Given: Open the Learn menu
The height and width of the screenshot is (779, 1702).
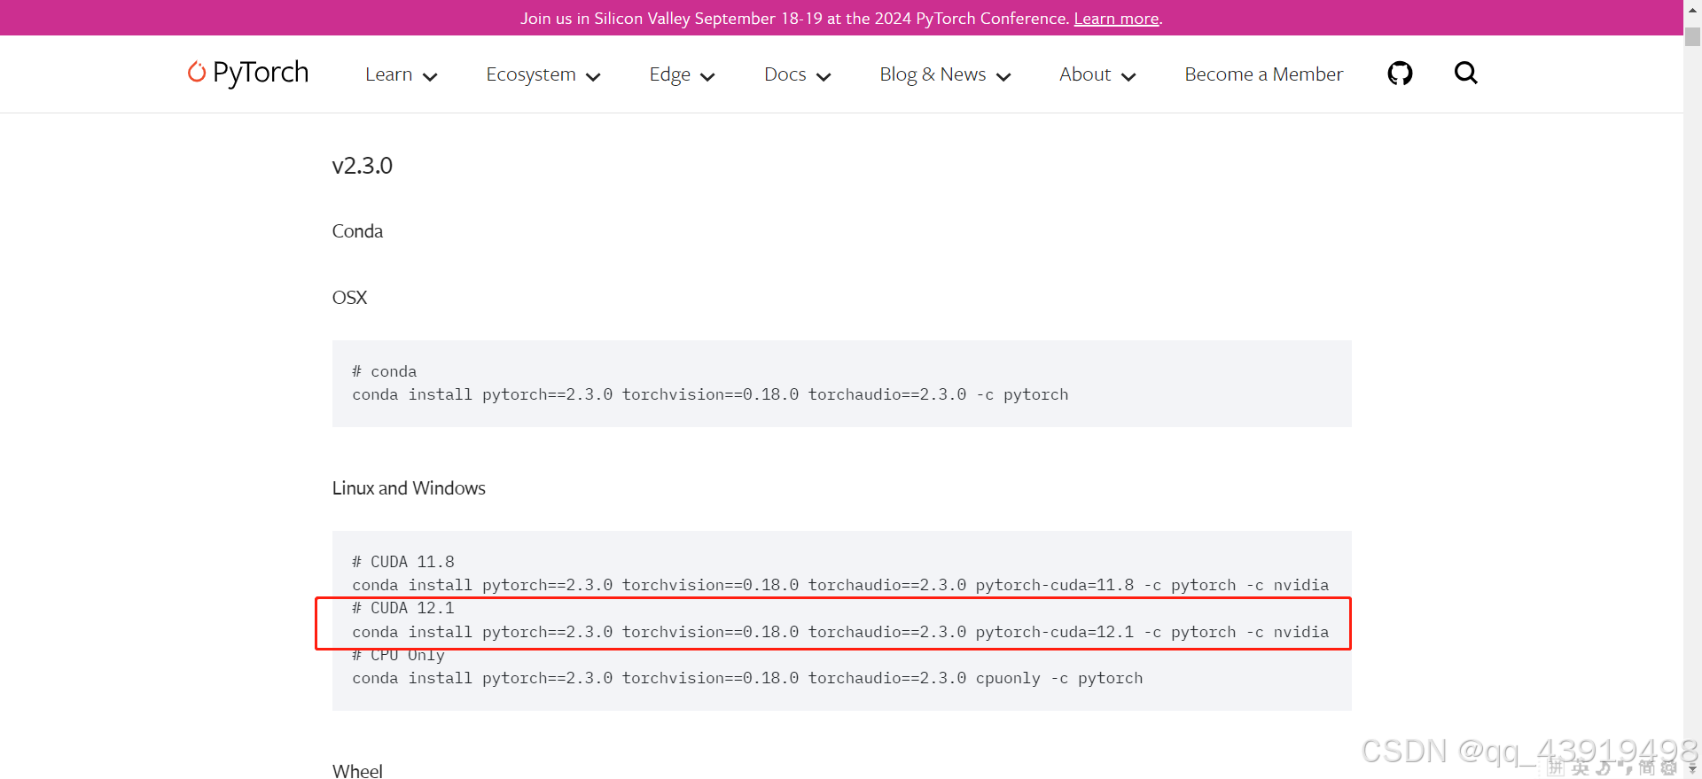Looking at the screenshot, I should click(389, 74).
